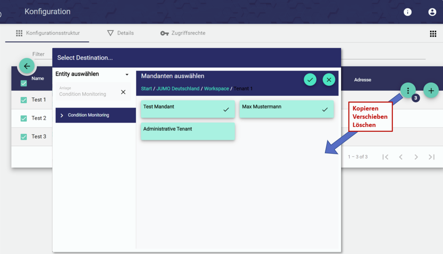Go to the next page arrow
443x254 pixels.
416,157
